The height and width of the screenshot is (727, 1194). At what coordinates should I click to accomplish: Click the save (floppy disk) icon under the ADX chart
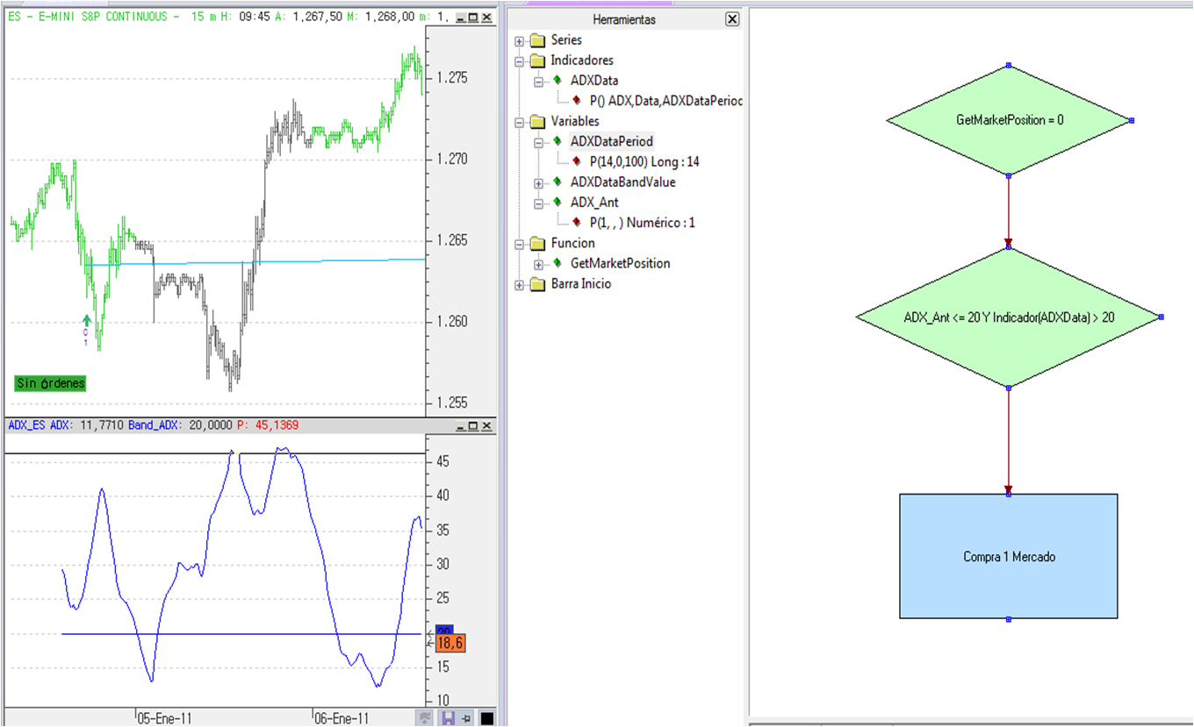click(x=448, y=718)
